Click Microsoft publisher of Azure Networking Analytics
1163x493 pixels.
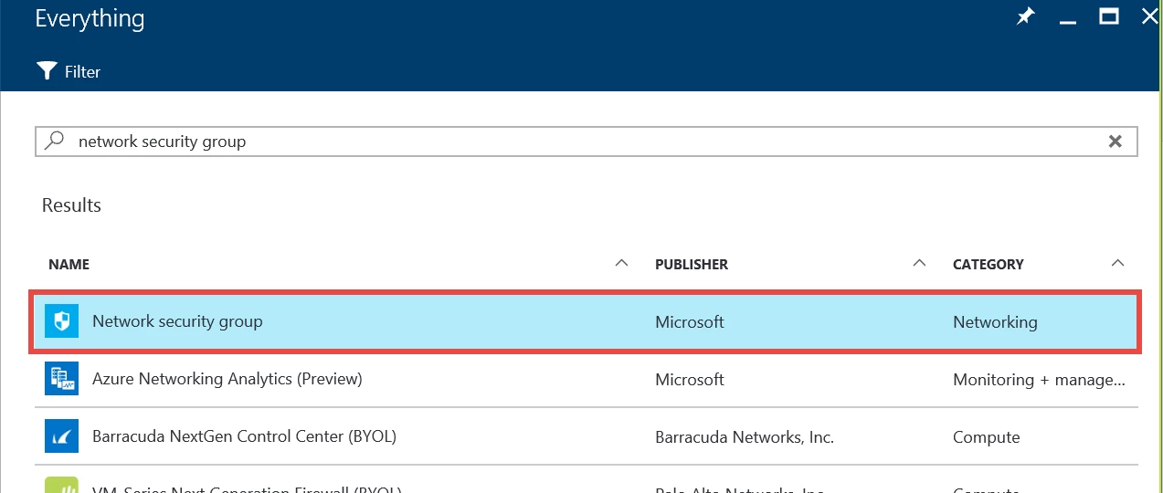[690, 379]
